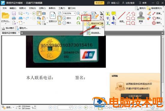
Task: Open the 文件 menu
Action: pyautogui.click(x=4, y=8)
